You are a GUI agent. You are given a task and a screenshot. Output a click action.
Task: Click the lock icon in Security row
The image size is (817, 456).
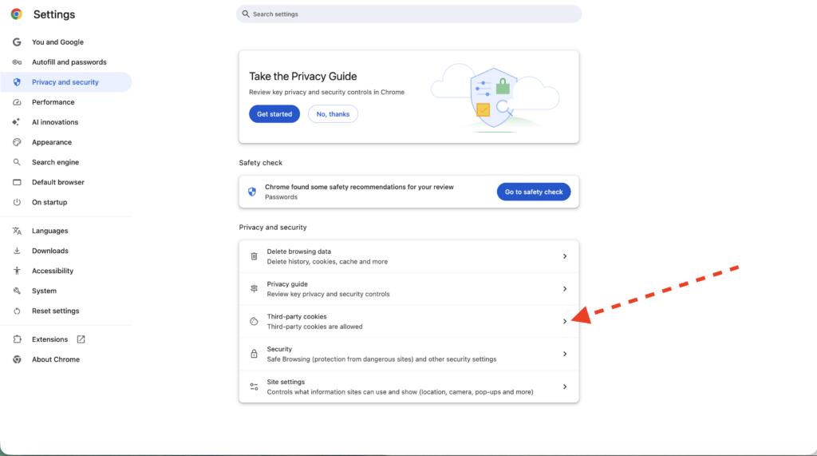click(254, 354)
